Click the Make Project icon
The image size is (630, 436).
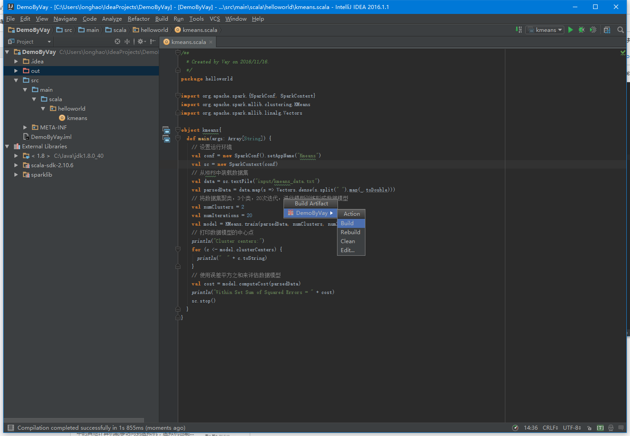point(519,30)
